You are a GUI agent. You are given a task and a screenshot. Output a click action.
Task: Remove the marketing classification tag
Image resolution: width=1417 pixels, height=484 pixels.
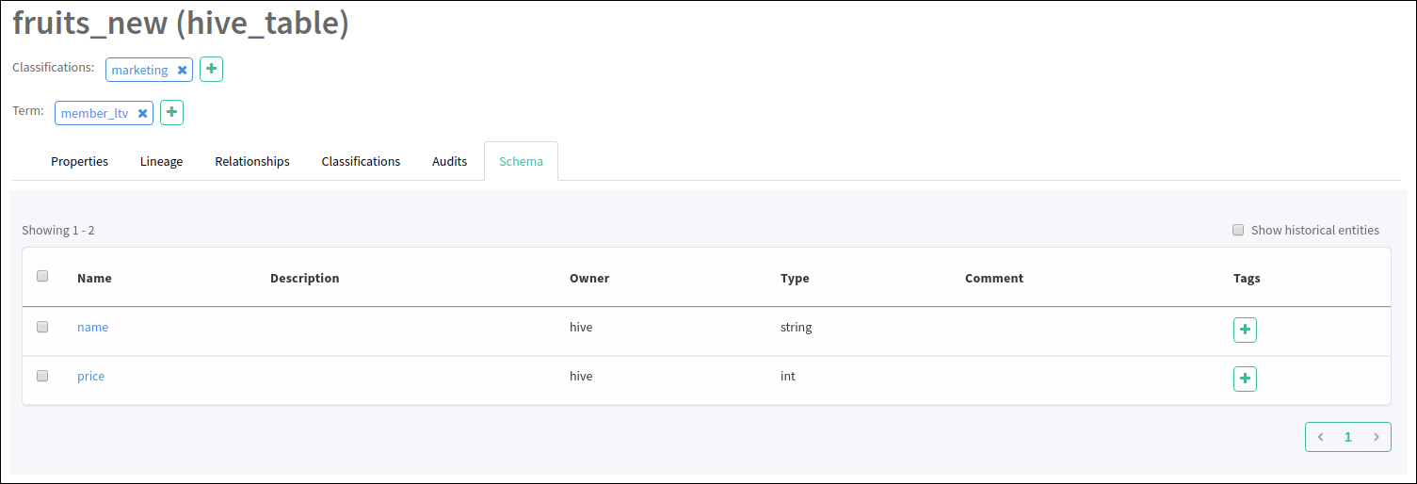coord(183,70)
